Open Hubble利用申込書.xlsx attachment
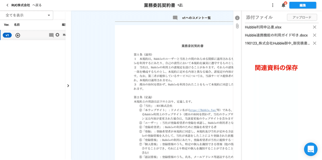The image size is (322, 160). pyautogui.click(x=263, y=27)
